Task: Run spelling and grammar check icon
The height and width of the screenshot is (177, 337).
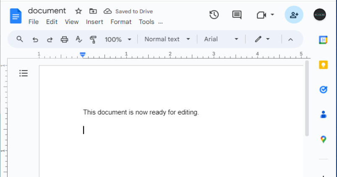Action: (x=78, y=39)
